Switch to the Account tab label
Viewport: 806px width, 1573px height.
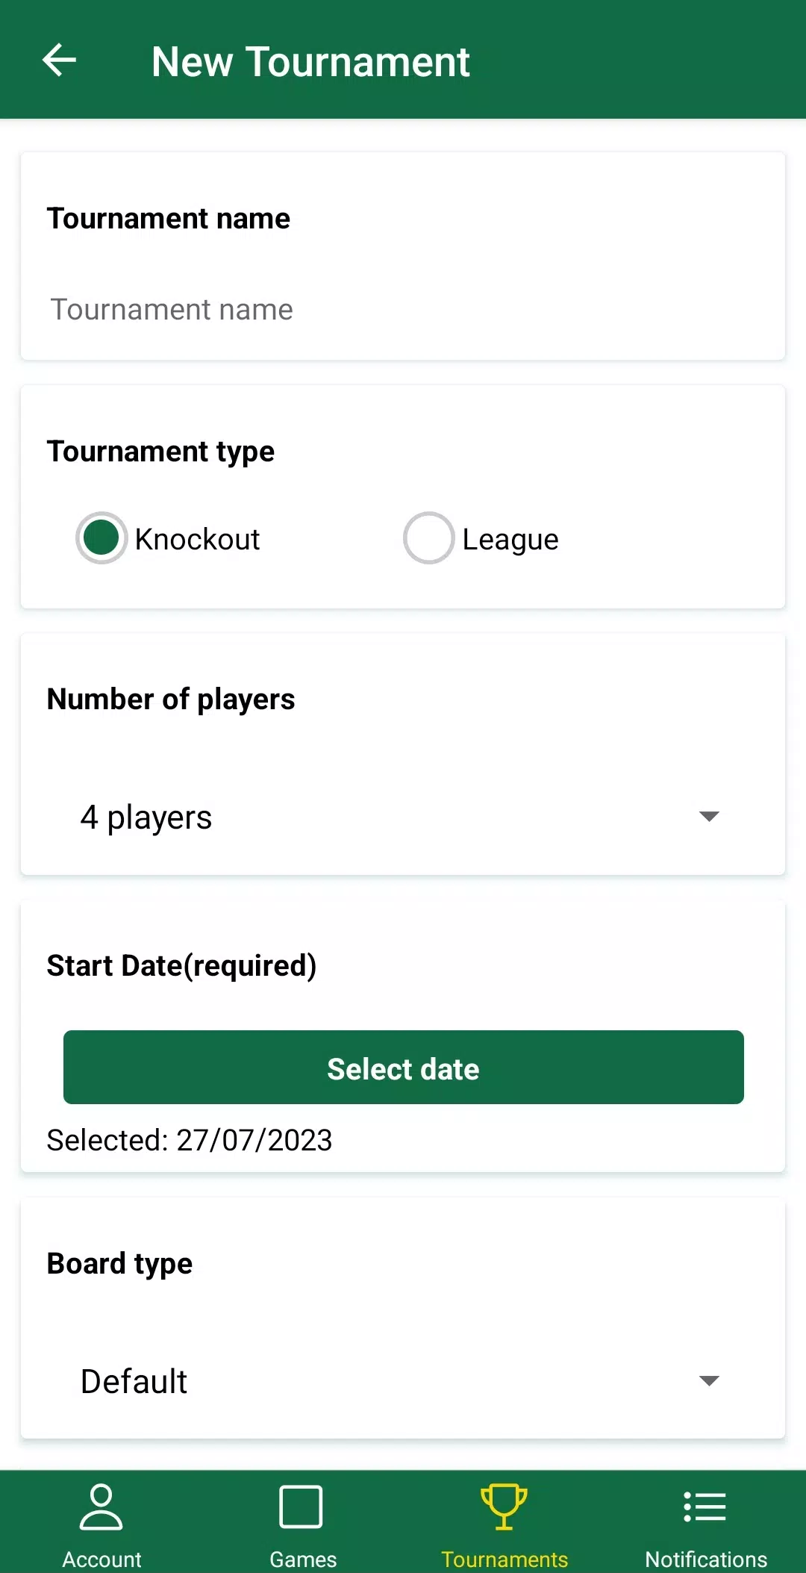pos(101,1560)
